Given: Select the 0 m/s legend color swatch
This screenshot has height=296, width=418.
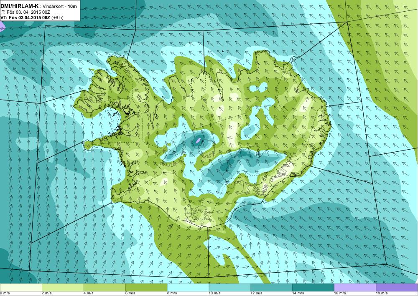Looking at the screenshot, I should [x=21, y=288].
